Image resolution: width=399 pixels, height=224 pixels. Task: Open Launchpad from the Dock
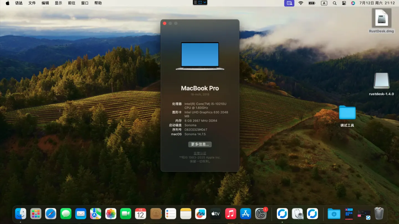click(35, 213)
